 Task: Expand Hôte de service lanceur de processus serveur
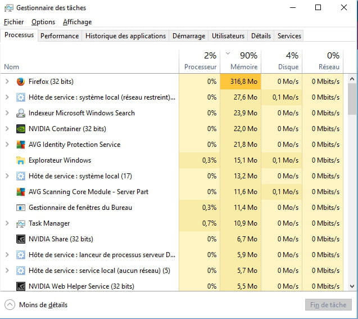click(7, 255)
